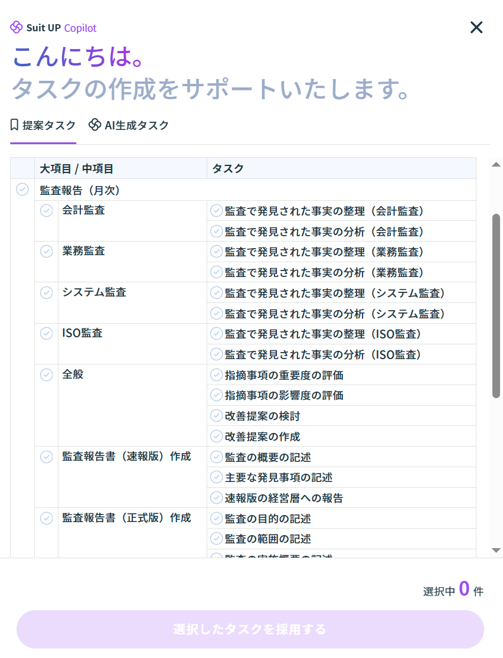Click the scrollbar up arrow
The height and width of the screenshot is (658, 503).
[497, 164]
